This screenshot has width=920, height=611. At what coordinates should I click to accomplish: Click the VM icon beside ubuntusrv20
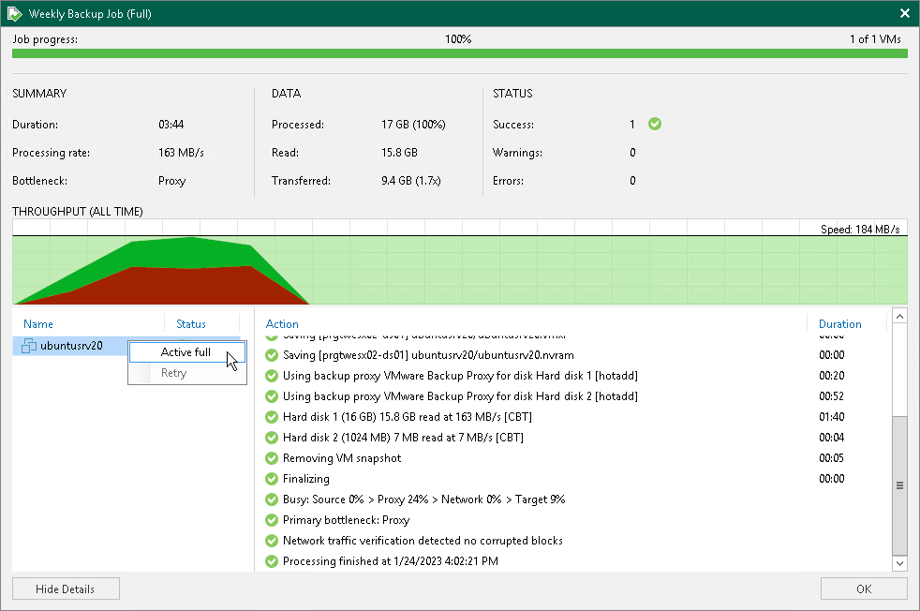[x=25, y=346]
